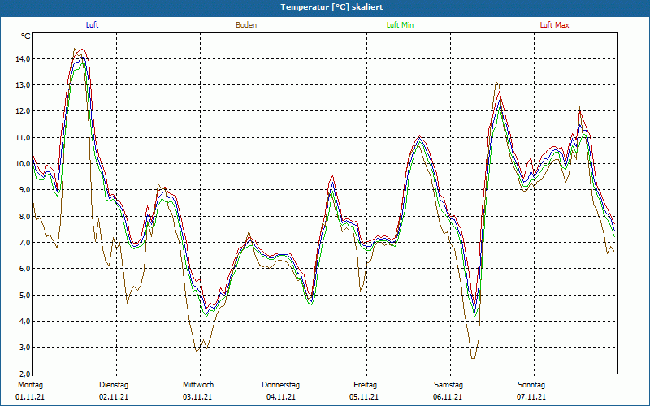Viewport: 650px width, 406px height.
Task: Click the 12,0 y-axis value
Action: point(24,111)
